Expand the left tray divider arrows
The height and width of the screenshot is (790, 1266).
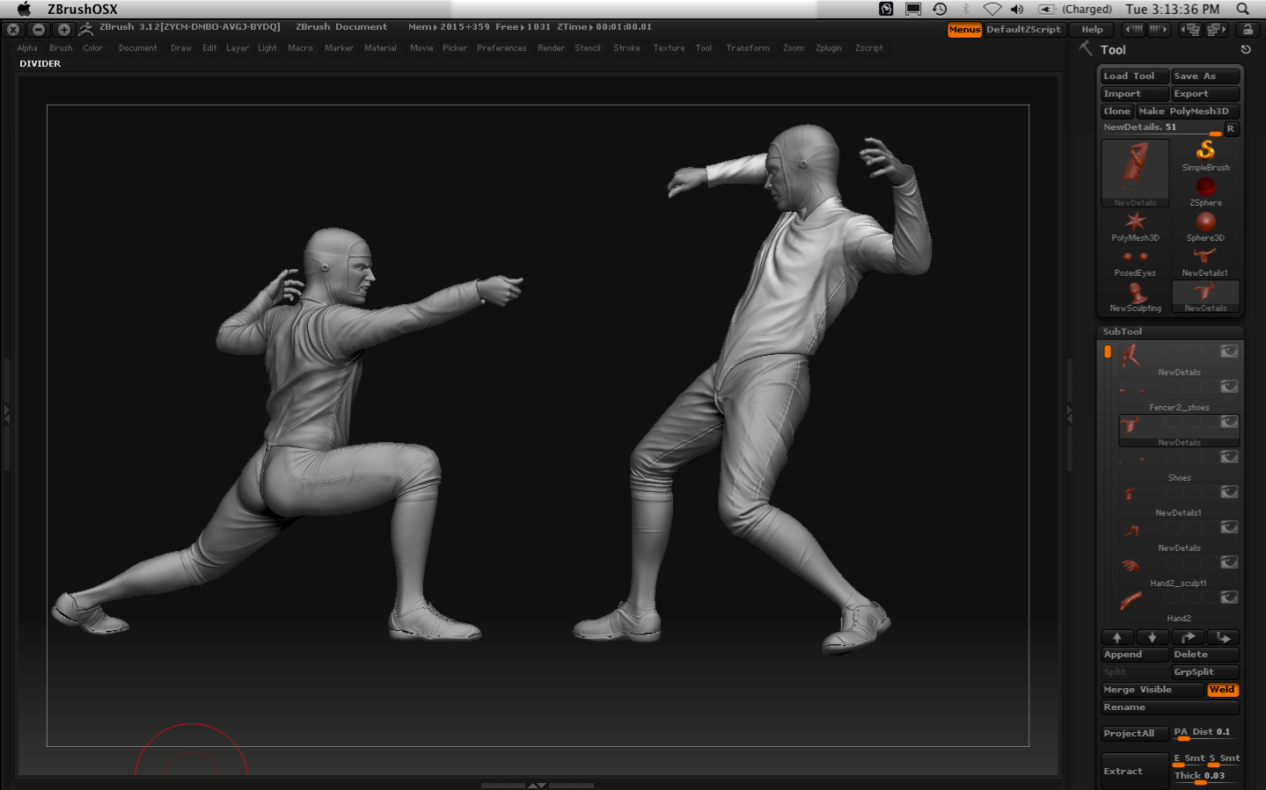[7, 413]
